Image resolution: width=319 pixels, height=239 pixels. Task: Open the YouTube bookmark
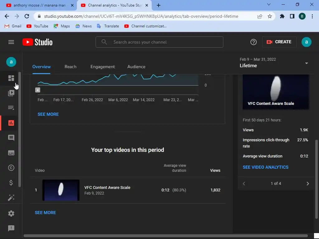click(37, 26)
